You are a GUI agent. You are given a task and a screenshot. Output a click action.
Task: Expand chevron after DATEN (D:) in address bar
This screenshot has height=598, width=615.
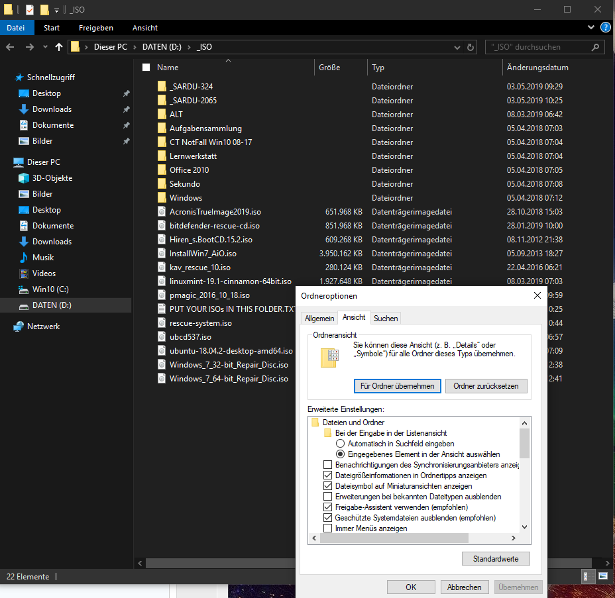(x=189, y=48)
